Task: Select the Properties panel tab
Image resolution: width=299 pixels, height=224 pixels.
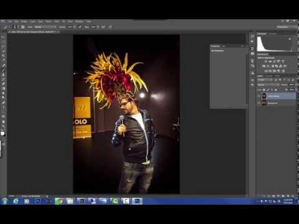Action: click(215, 46)
